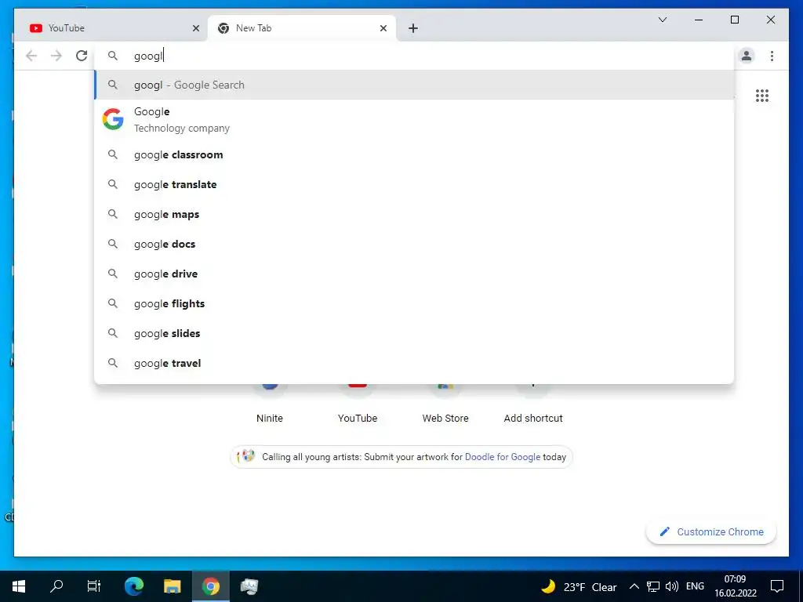Viewport: 803px width, 602px height.
Task: Open the YouTube shortcut tile
Action: tap(358, 404)
